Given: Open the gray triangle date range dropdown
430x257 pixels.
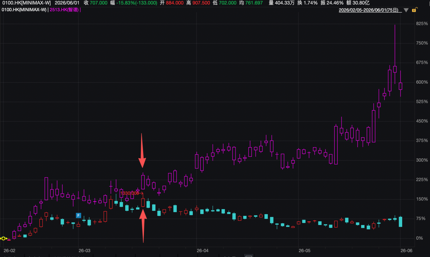Looking at the screenshot, I should (406, 10).
